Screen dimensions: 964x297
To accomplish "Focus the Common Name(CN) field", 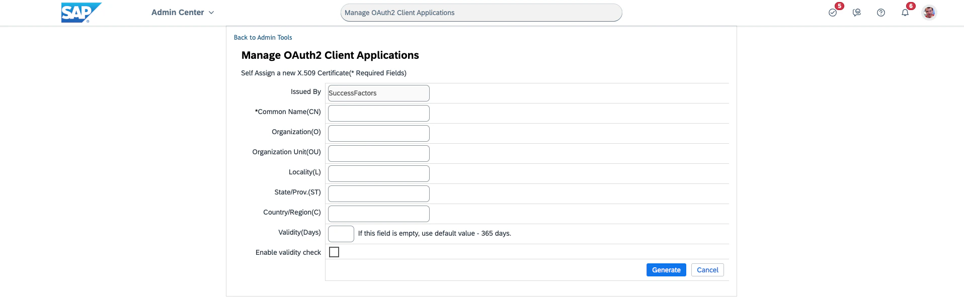I will point(379,113).
